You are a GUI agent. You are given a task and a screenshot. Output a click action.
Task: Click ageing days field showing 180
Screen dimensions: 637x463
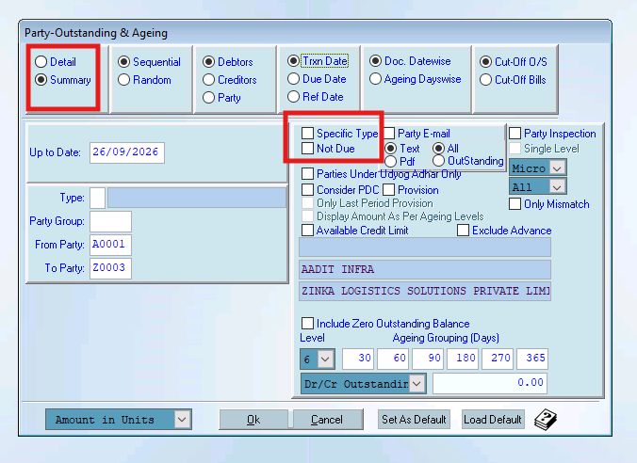[463, 359]
